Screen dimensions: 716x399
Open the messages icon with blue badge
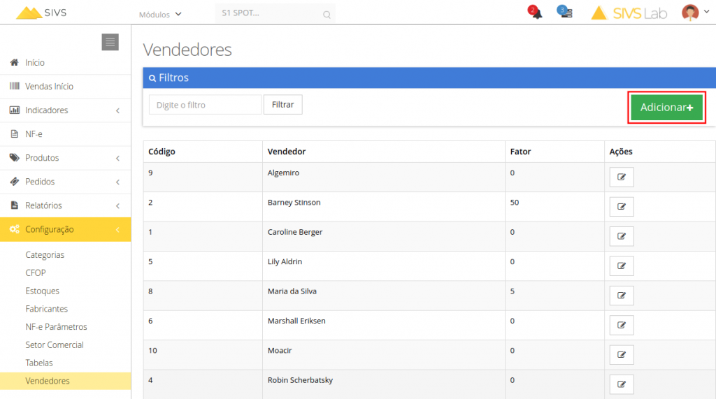point(565,12)
